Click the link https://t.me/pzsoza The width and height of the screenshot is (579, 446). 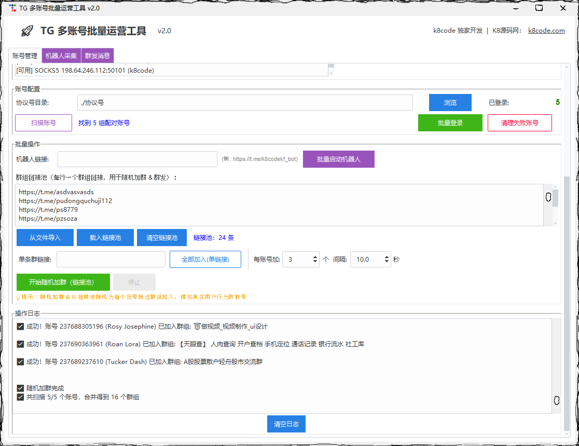tap(48, 219)
